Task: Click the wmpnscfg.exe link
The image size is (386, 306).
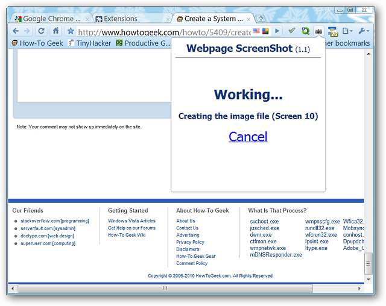Action: (x=322, y=222)
